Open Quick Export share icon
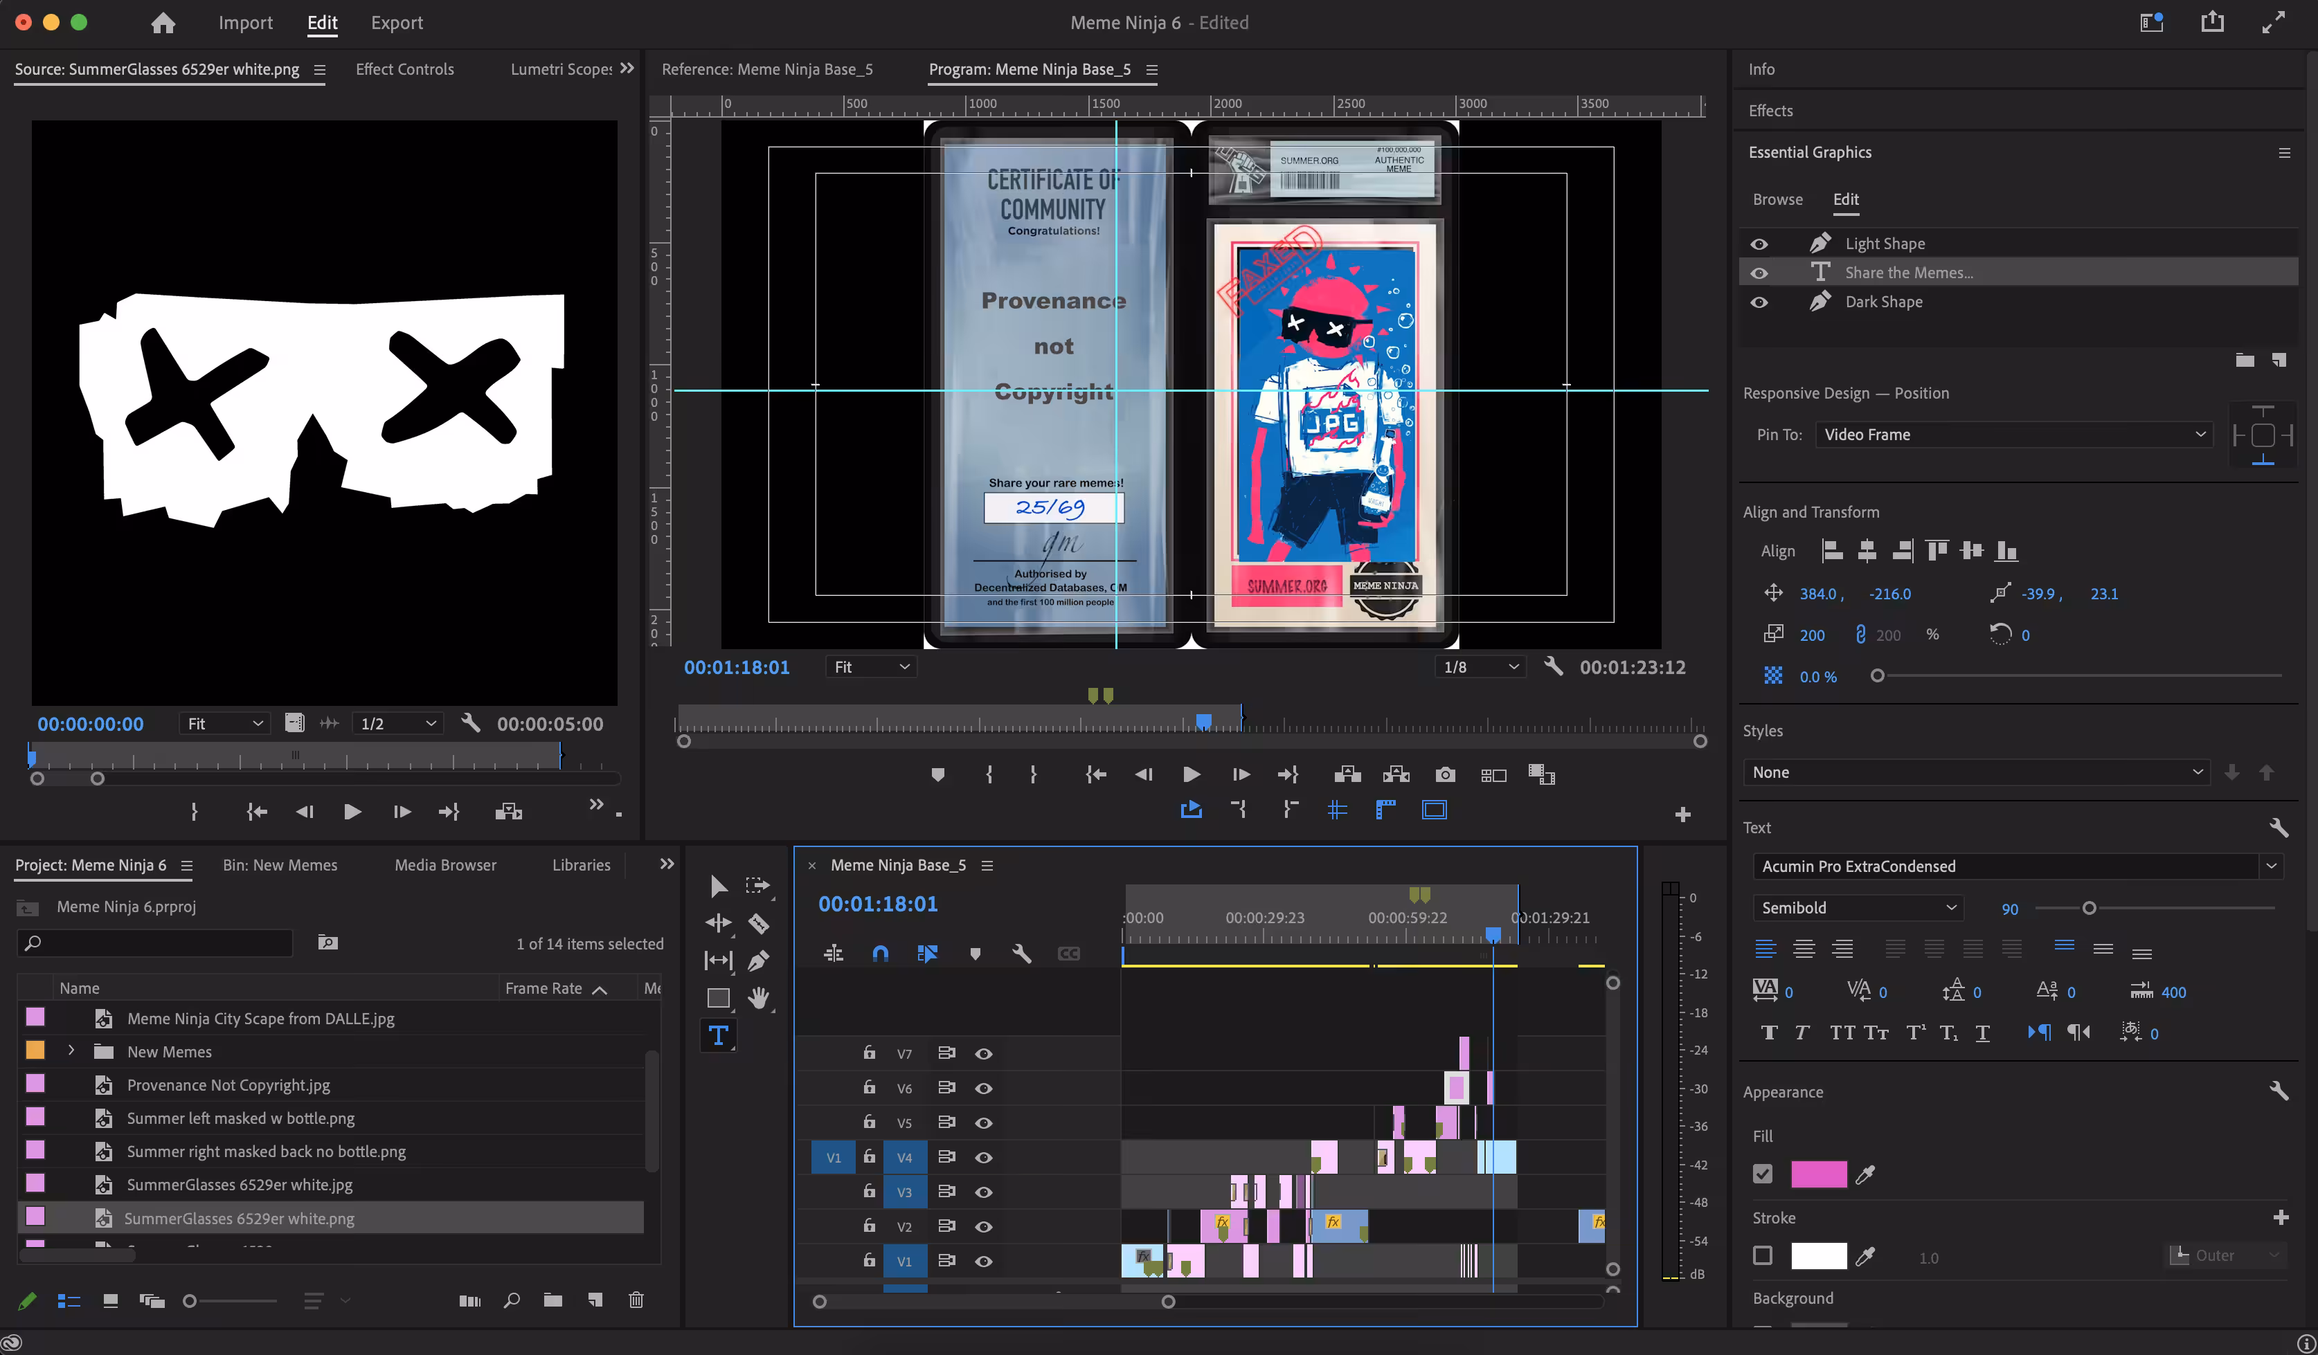The width and height of the screenshot is (2318, 1355). point(2212,22)
